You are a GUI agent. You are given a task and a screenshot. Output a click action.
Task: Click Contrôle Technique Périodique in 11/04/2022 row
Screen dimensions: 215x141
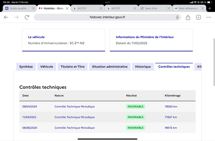click(x=75, y=117)
